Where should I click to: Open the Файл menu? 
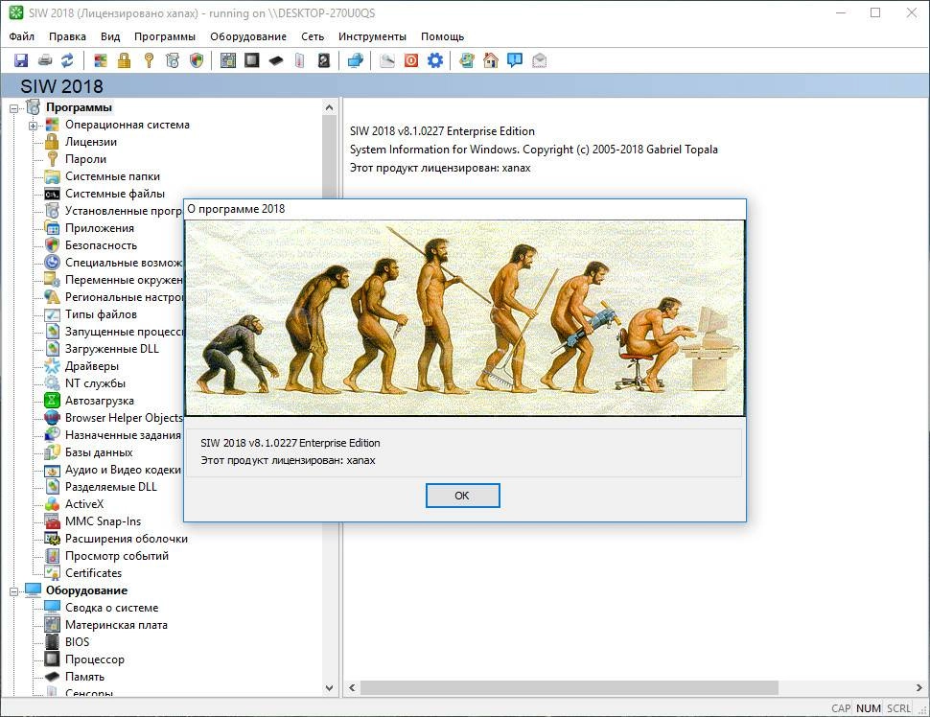(x=22, y=36)
